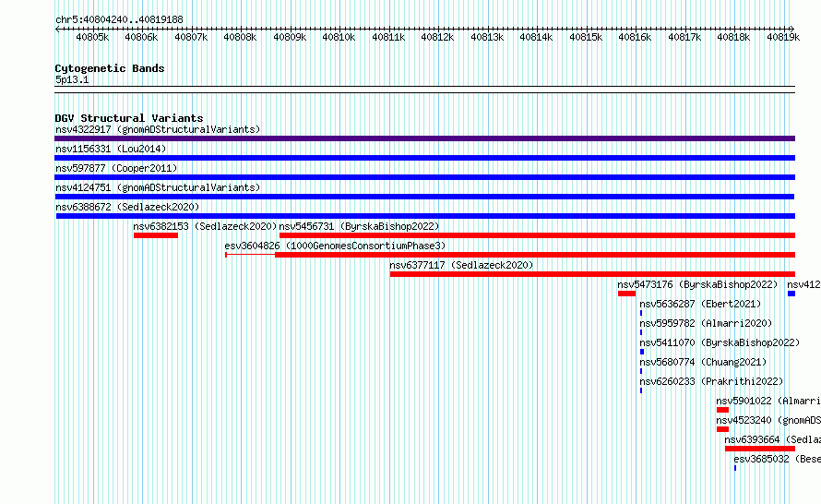Click the blue nsv6388672 variant bar

[x=425, y=216]
